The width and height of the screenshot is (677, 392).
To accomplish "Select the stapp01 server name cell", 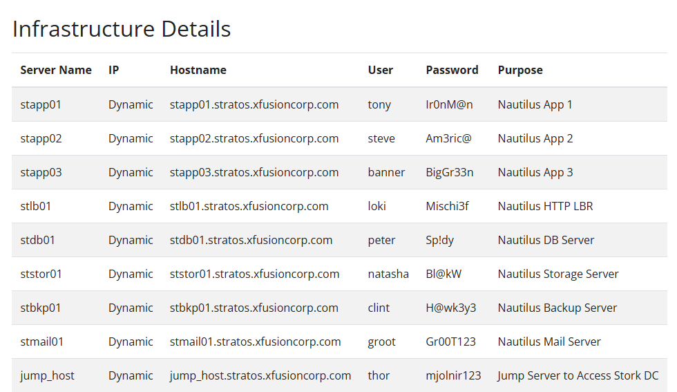I will [41, 104].
